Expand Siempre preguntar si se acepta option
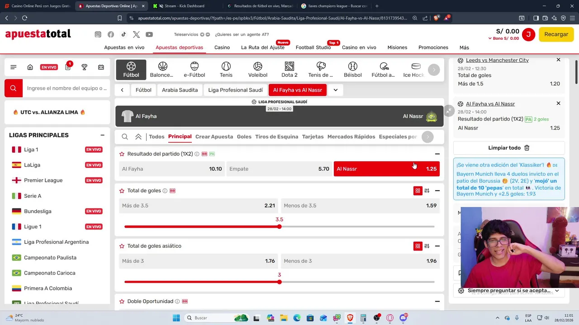 tap(557, 291)
